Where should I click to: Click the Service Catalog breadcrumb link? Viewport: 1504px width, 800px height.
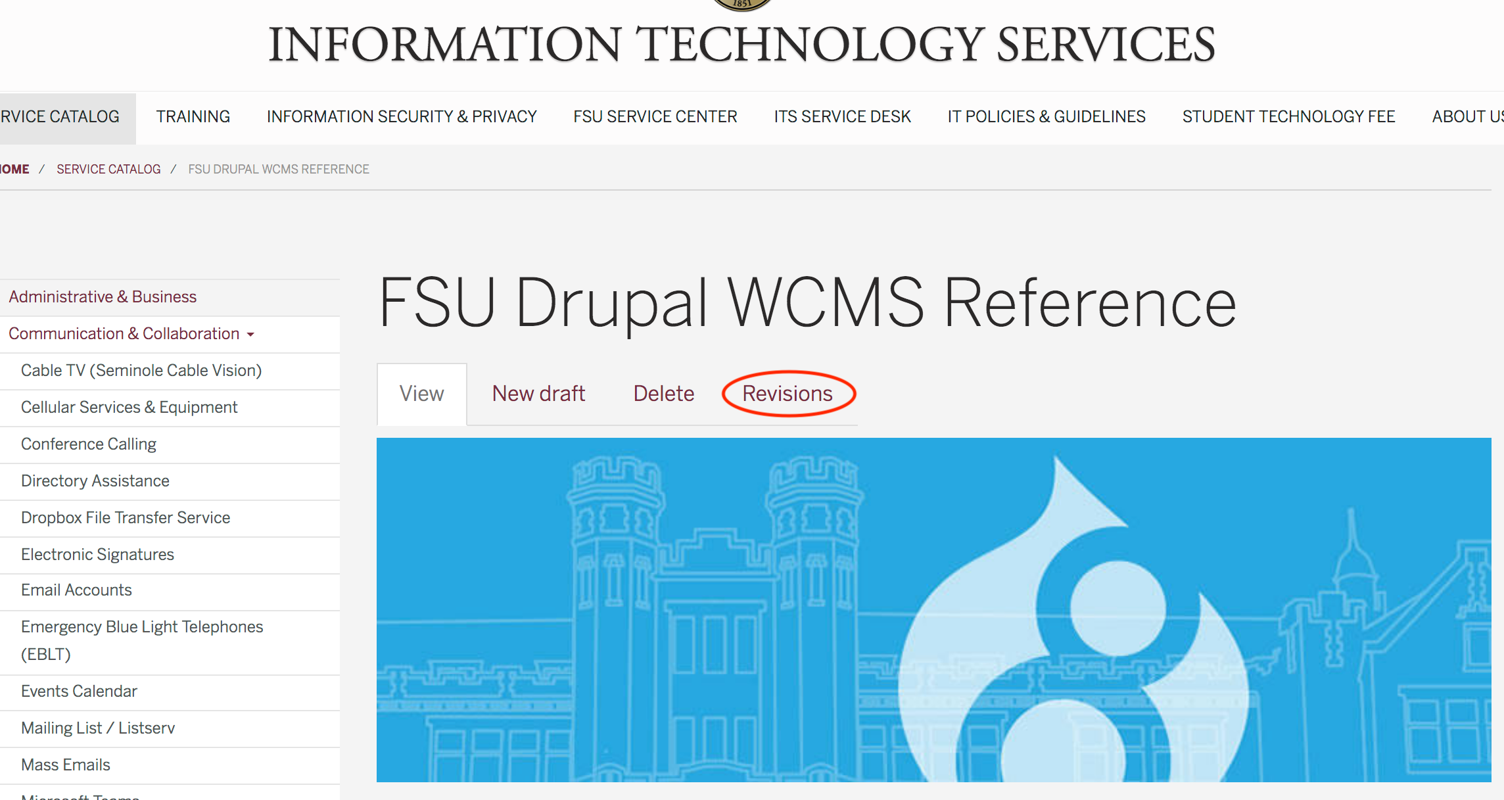pos(108,169)
